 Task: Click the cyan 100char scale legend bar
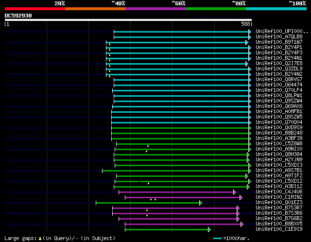(x=217, y=239)
